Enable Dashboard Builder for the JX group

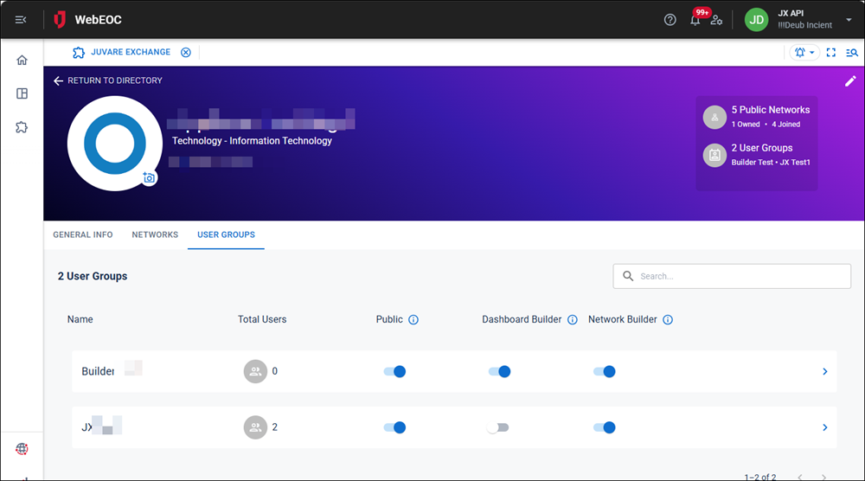[498, 427]
